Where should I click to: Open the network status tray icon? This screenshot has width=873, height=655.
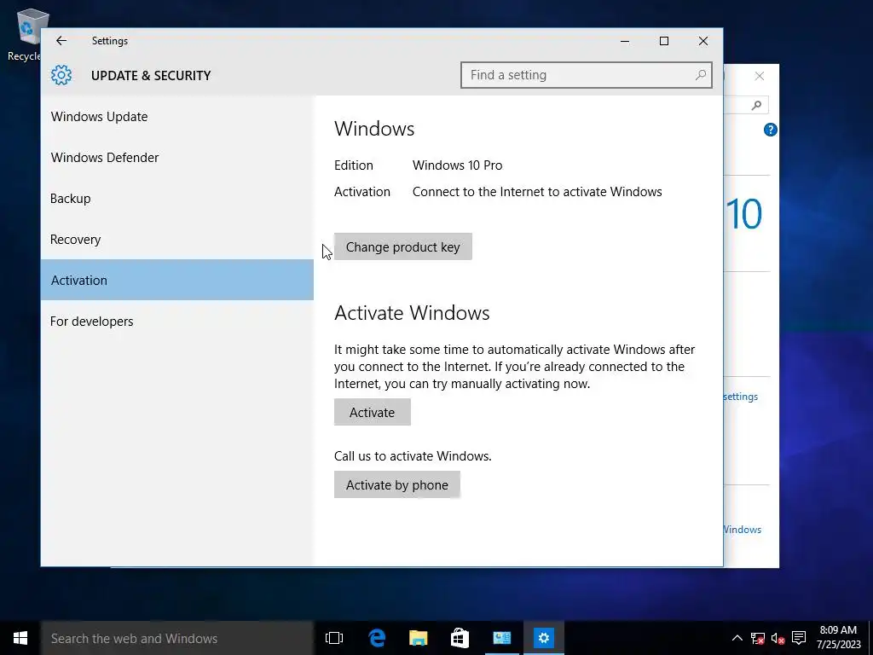[x=757, y=638]
